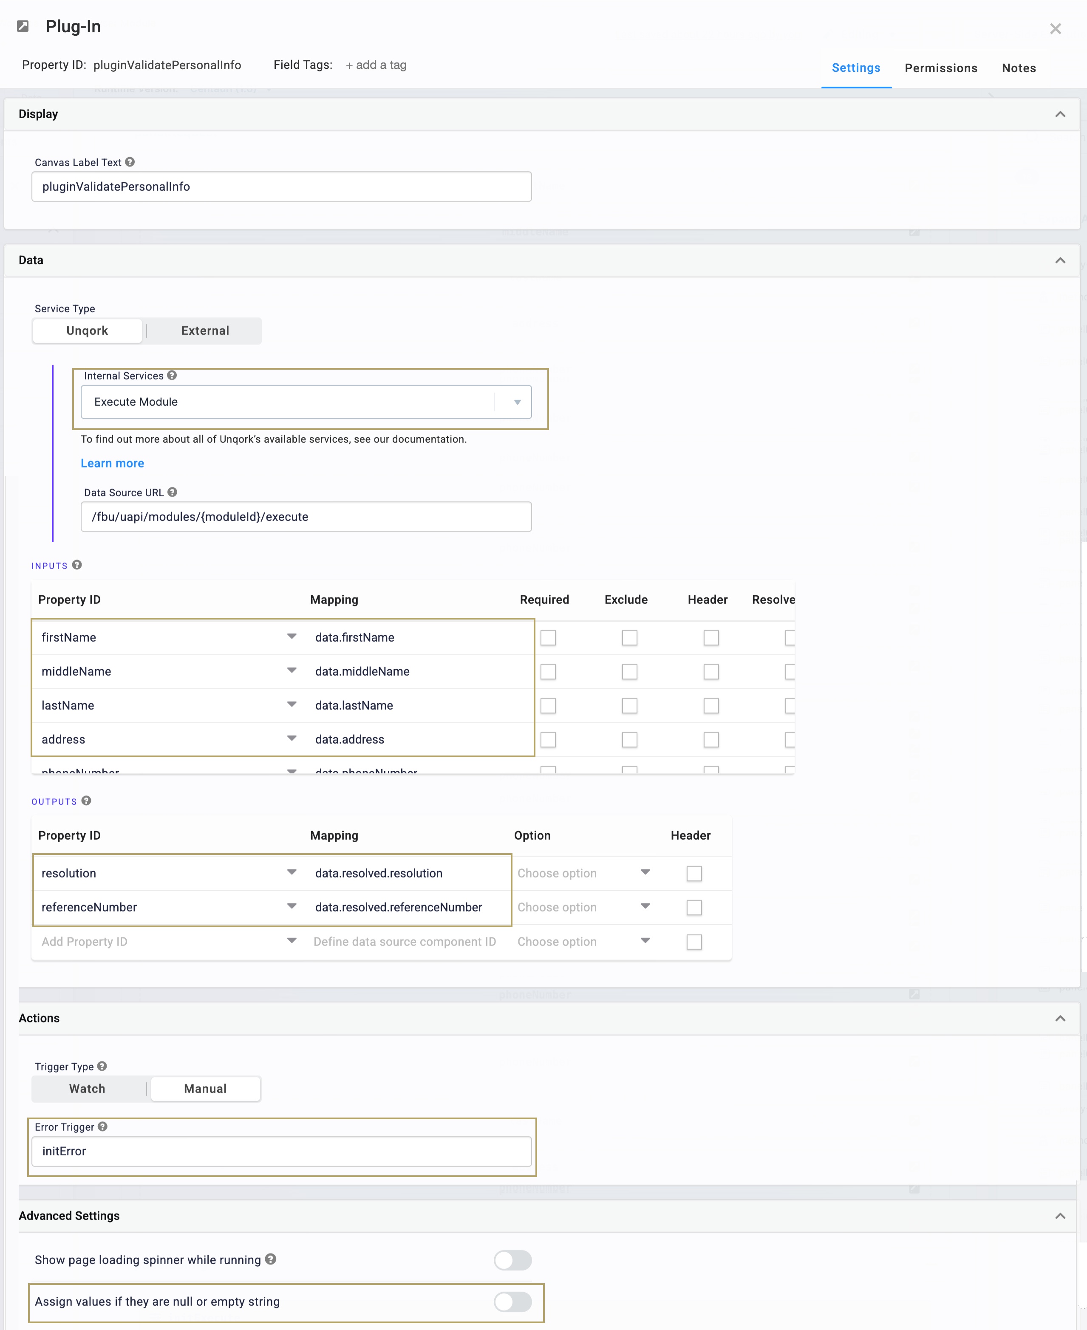
Task: Collapse the Display section
Action: pyautogui.click(x=1060, y=114)
